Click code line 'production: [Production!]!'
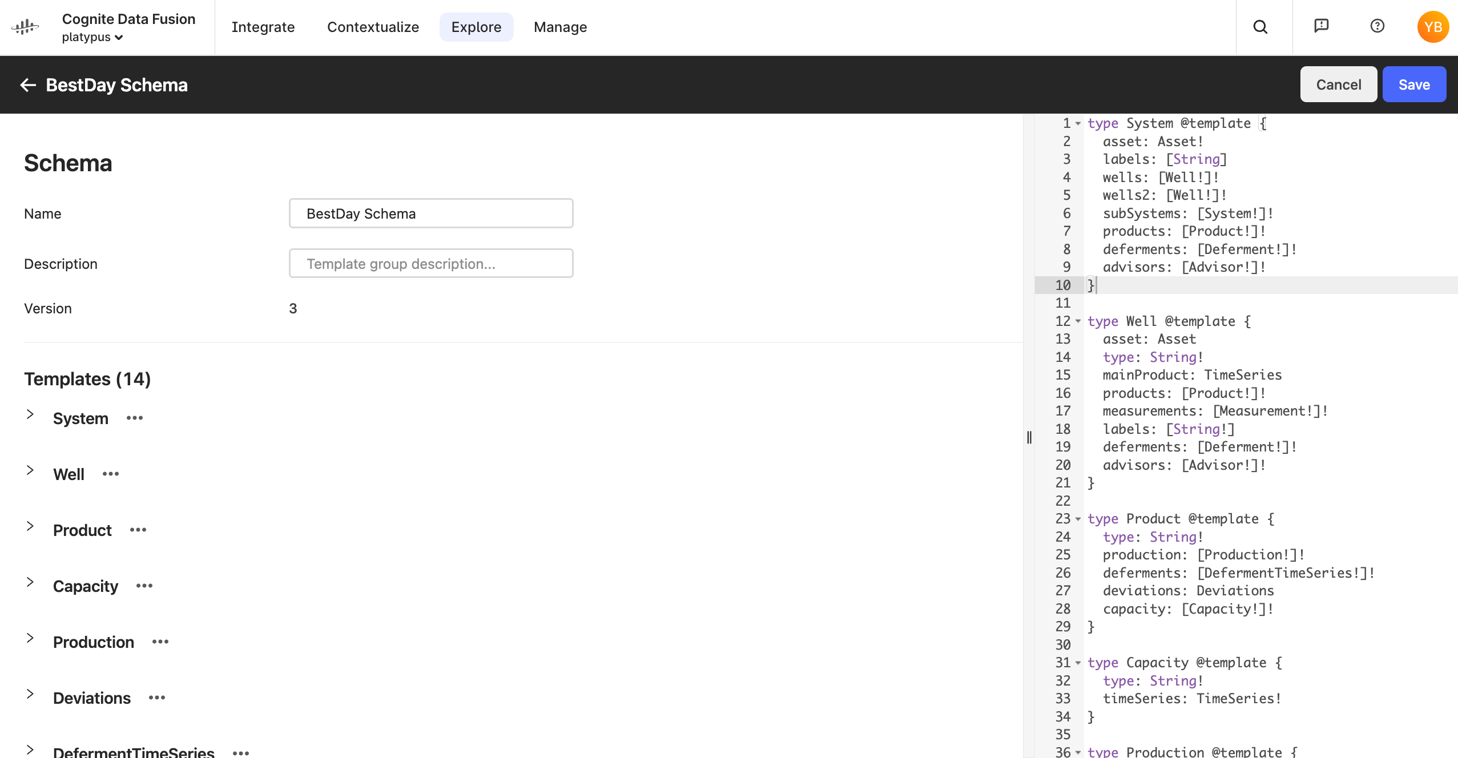Screen dimensions: 1458x758 pyautogui.click(x=1203, y=555)
